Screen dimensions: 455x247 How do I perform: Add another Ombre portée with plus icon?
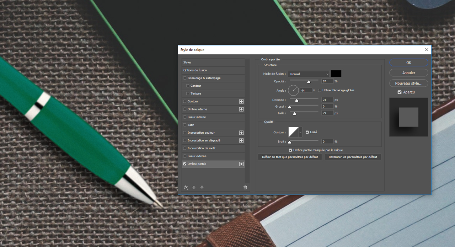(x=241, y=164)
